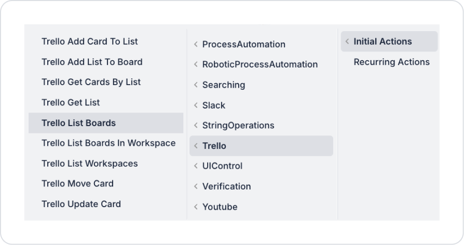Pick Trello Get Cards By List

pyautogui.click(x=91, y=82)
